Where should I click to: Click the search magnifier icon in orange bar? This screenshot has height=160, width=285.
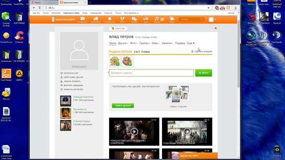[202, 20]
